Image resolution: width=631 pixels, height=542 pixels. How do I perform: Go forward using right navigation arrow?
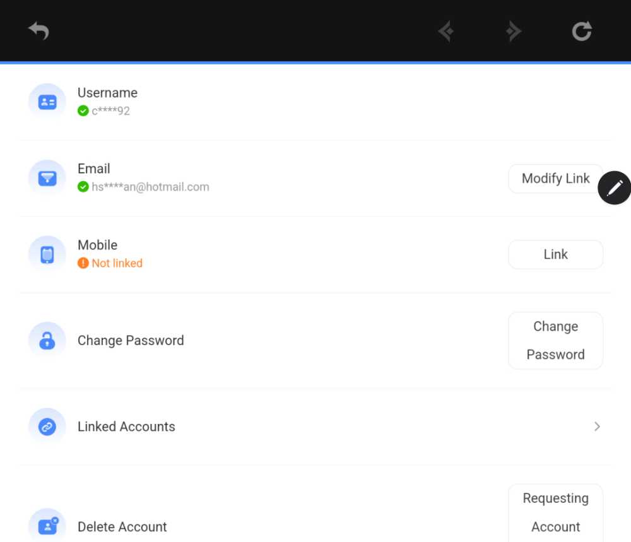pos(514,32)
